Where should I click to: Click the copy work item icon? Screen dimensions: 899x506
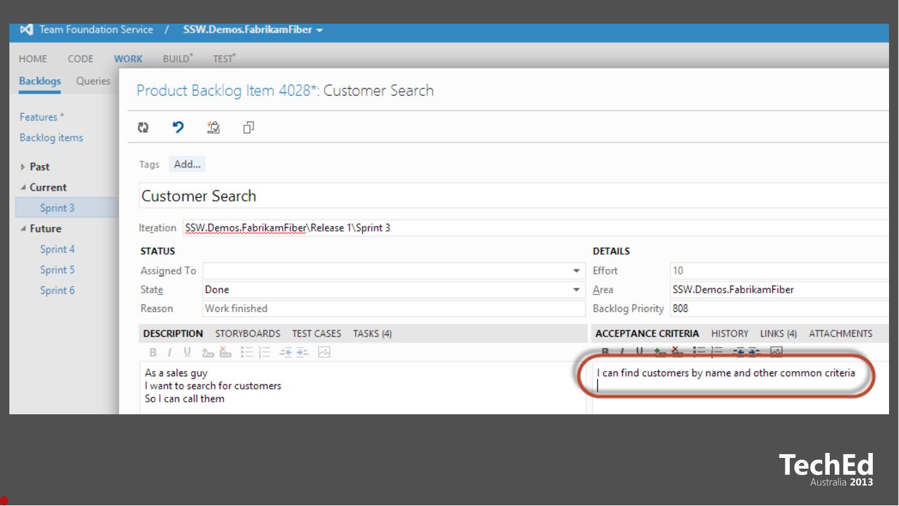[x=248, y=127]
